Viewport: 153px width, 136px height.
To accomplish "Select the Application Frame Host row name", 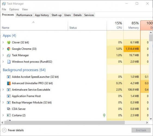I will click(26, 96).
